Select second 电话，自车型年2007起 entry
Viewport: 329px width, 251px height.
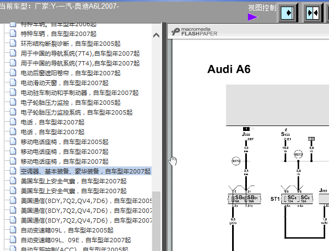pos(53,132)
